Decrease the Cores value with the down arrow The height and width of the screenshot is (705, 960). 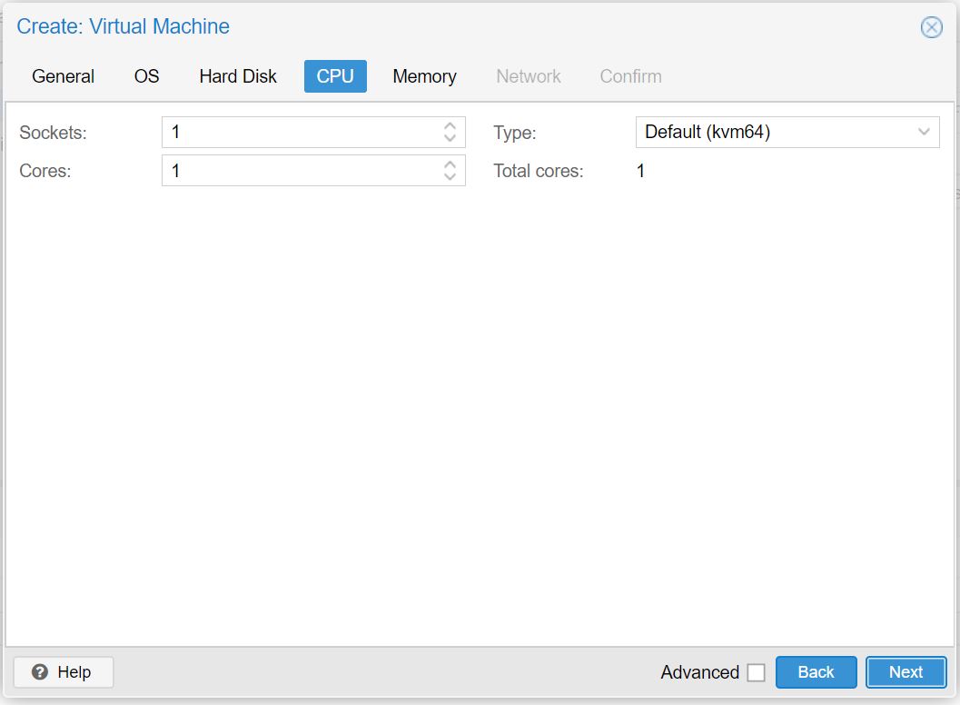pyautogui.click(x=450, y=175)
